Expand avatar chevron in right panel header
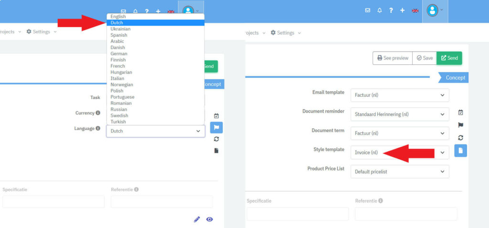Viewport: 489px width, 228px height. point(442,10)
